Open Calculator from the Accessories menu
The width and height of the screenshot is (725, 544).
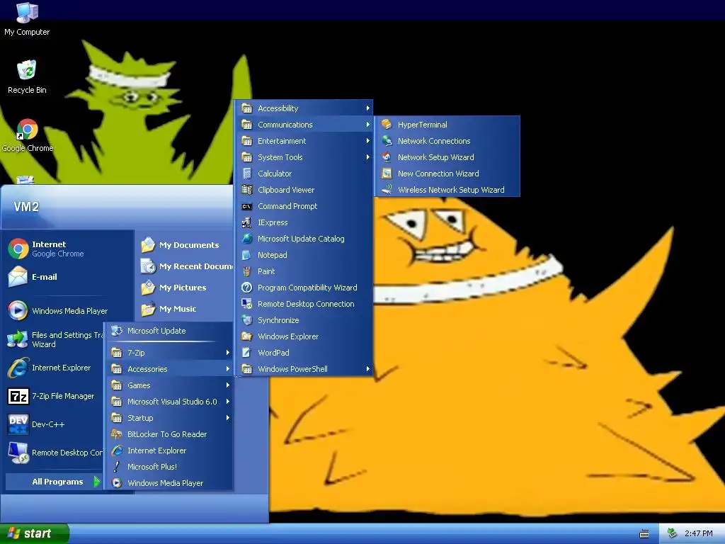304,174
